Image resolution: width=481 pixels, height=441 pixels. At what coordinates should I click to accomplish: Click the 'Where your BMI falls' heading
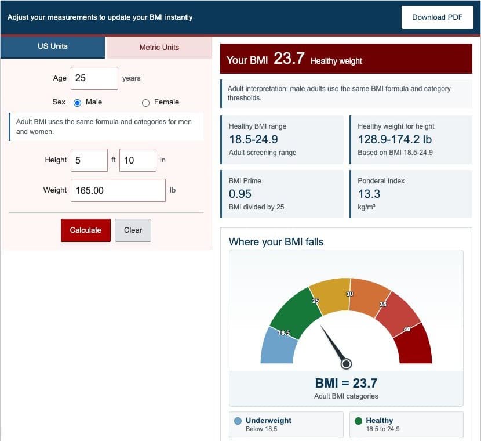coord(276,242)
